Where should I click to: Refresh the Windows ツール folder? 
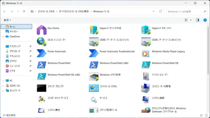[x=161, y=11]
